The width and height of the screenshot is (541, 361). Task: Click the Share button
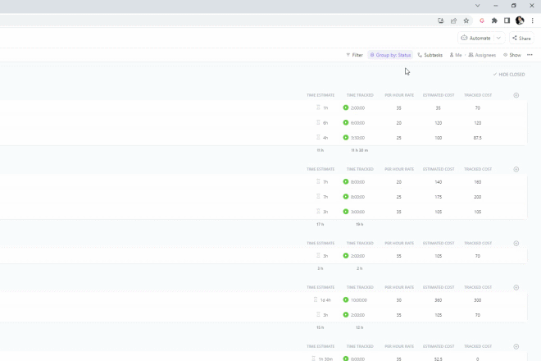pyautogui.click(x=521, y=38)
